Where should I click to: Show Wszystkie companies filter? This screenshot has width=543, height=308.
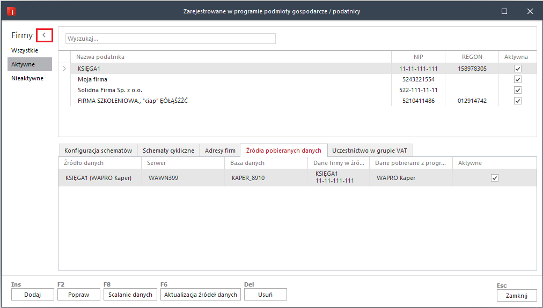(x=25, y=50)
